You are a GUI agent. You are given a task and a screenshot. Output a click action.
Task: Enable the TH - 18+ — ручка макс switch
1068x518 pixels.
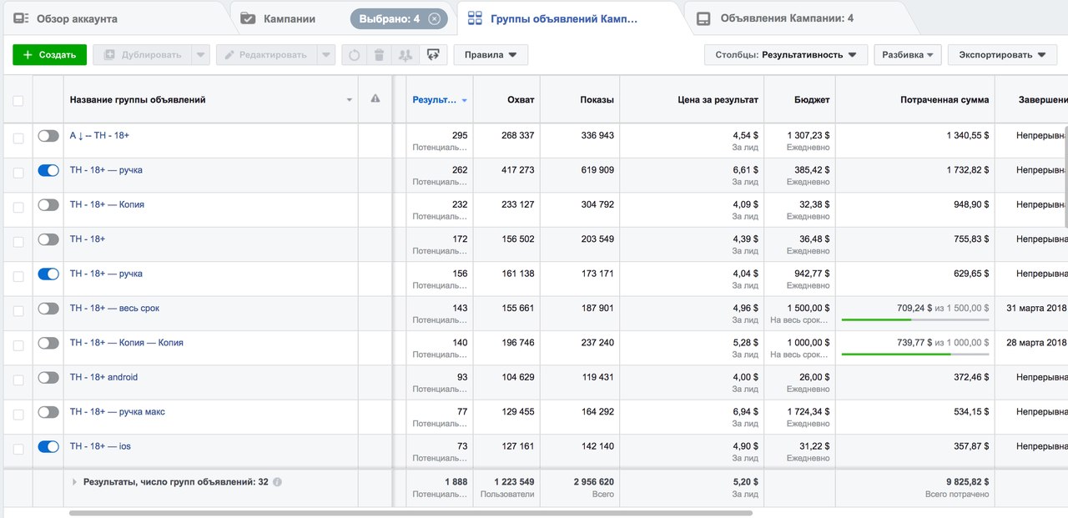pos(48,412)
